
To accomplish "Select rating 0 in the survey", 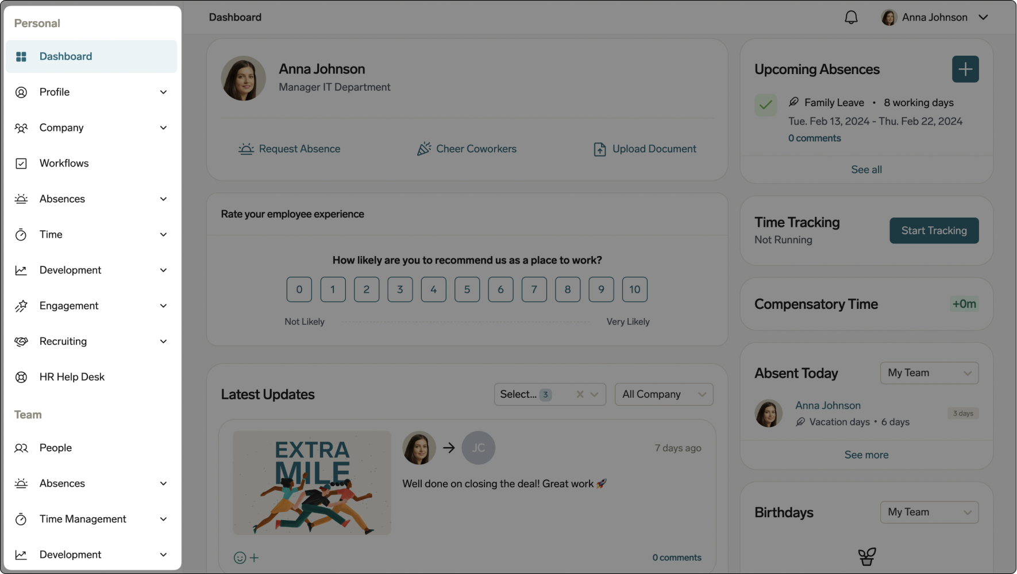I will click(x=299, y=289).
